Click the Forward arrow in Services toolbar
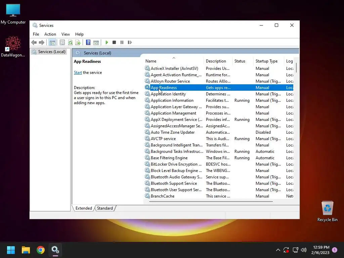This screenshot has height=258, width=344. click(41, 42)
